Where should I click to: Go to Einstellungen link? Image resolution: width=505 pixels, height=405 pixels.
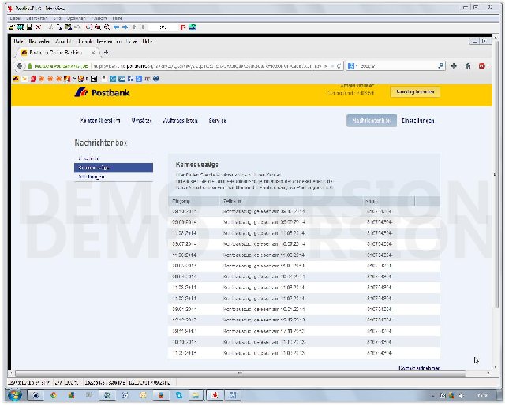(x=417, y=121)
